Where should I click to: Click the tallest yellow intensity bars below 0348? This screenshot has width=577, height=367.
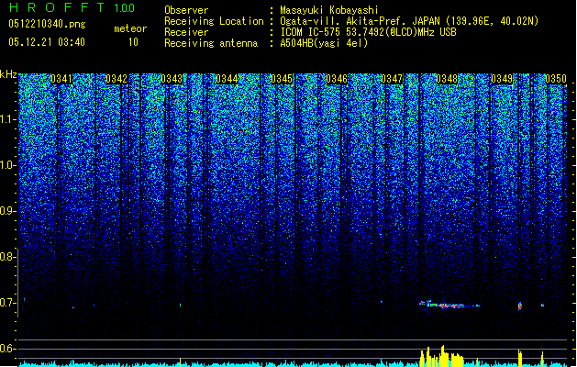(443, 355)
